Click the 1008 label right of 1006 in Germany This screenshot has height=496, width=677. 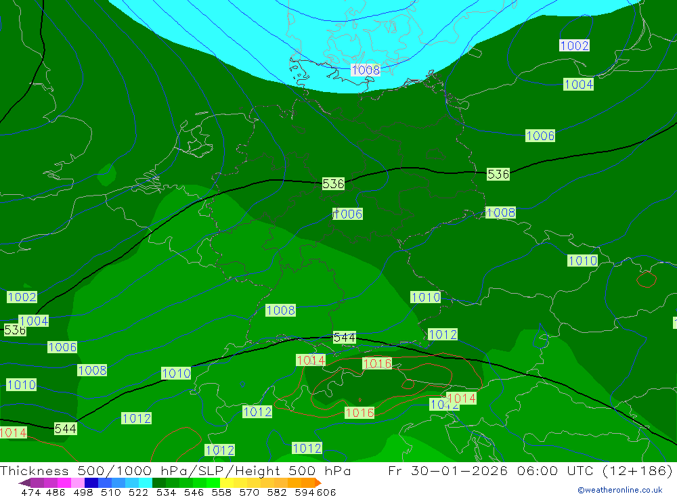click(500, 212)
